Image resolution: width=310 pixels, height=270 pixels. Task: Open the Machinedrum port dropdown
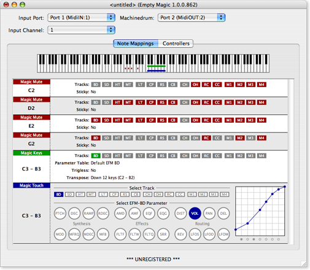pos(192,18)
